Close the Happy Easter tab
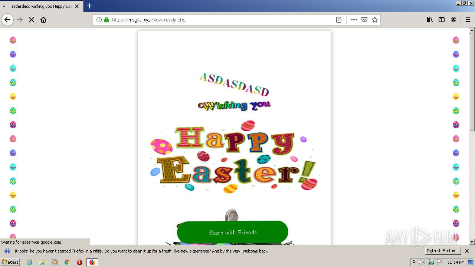475x267 pixels. point(77,6)
